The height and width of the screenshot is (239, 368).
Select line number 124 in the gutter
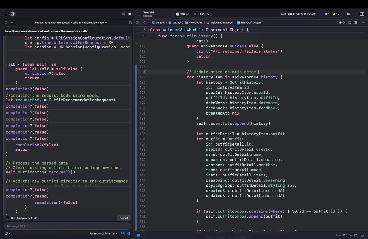point(142,77)
